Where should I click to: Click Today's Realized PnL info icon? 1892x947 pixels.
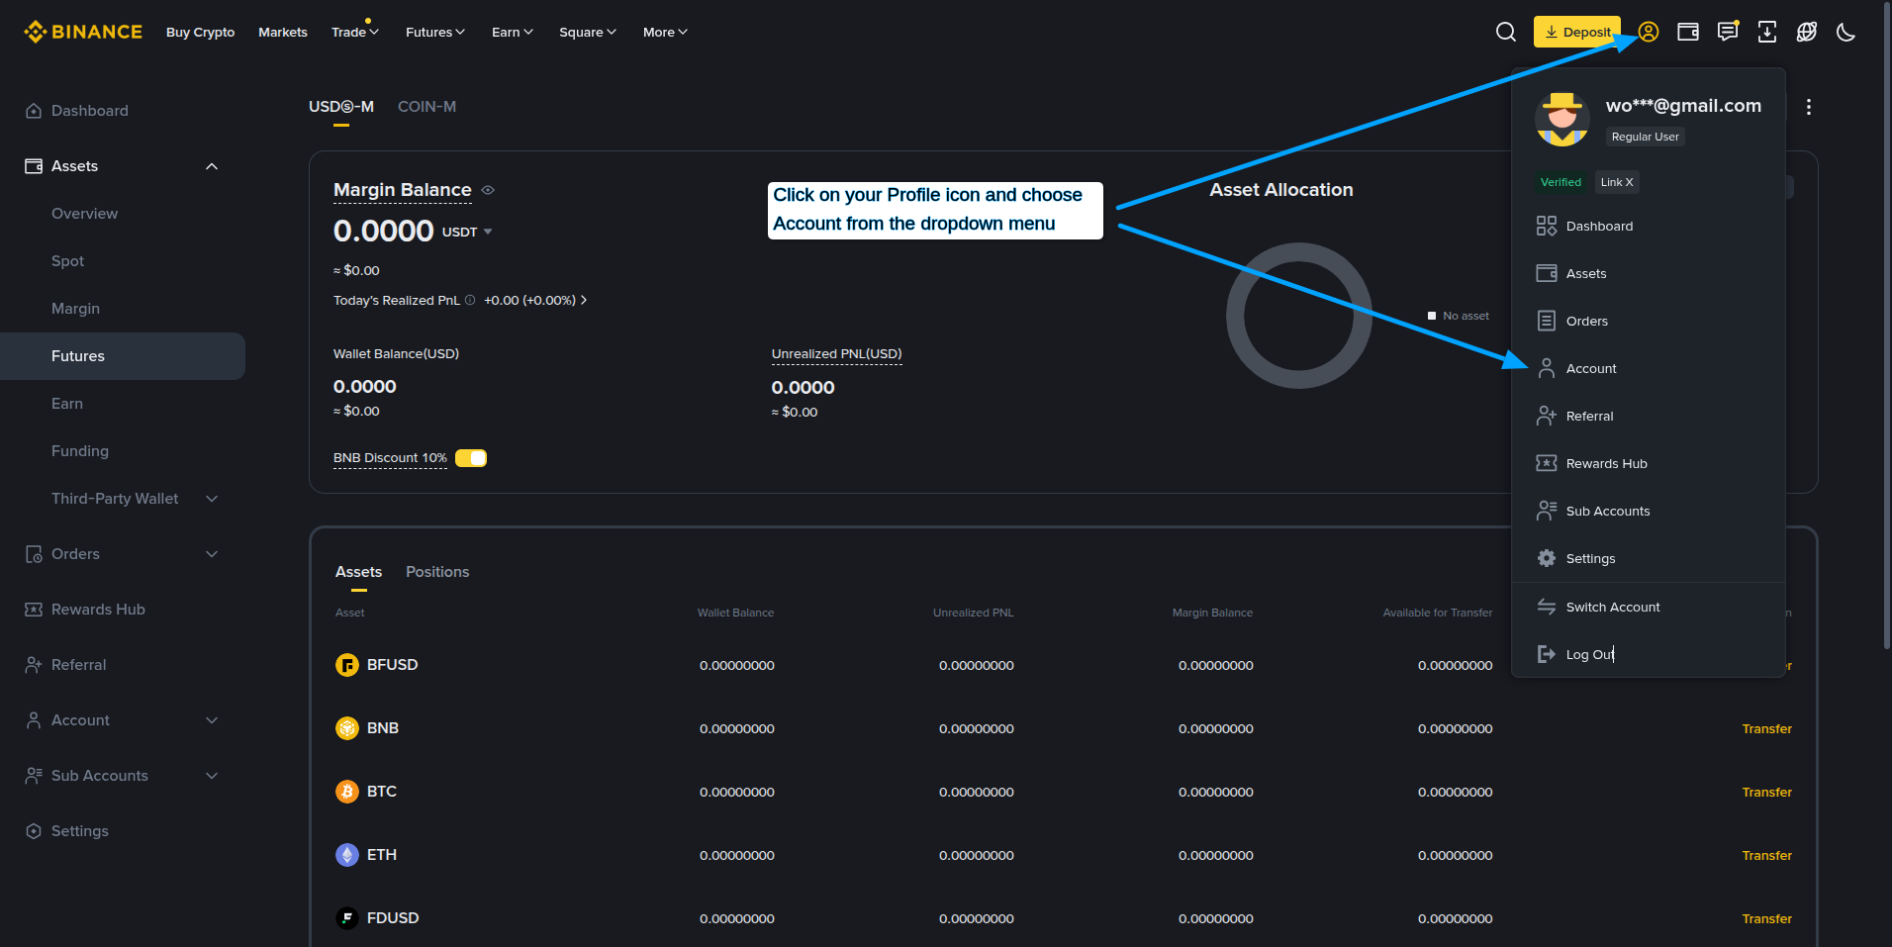point(470,300)
